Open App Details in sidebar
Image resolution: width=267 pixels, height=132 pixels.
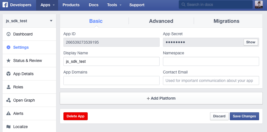click(29, 74)
